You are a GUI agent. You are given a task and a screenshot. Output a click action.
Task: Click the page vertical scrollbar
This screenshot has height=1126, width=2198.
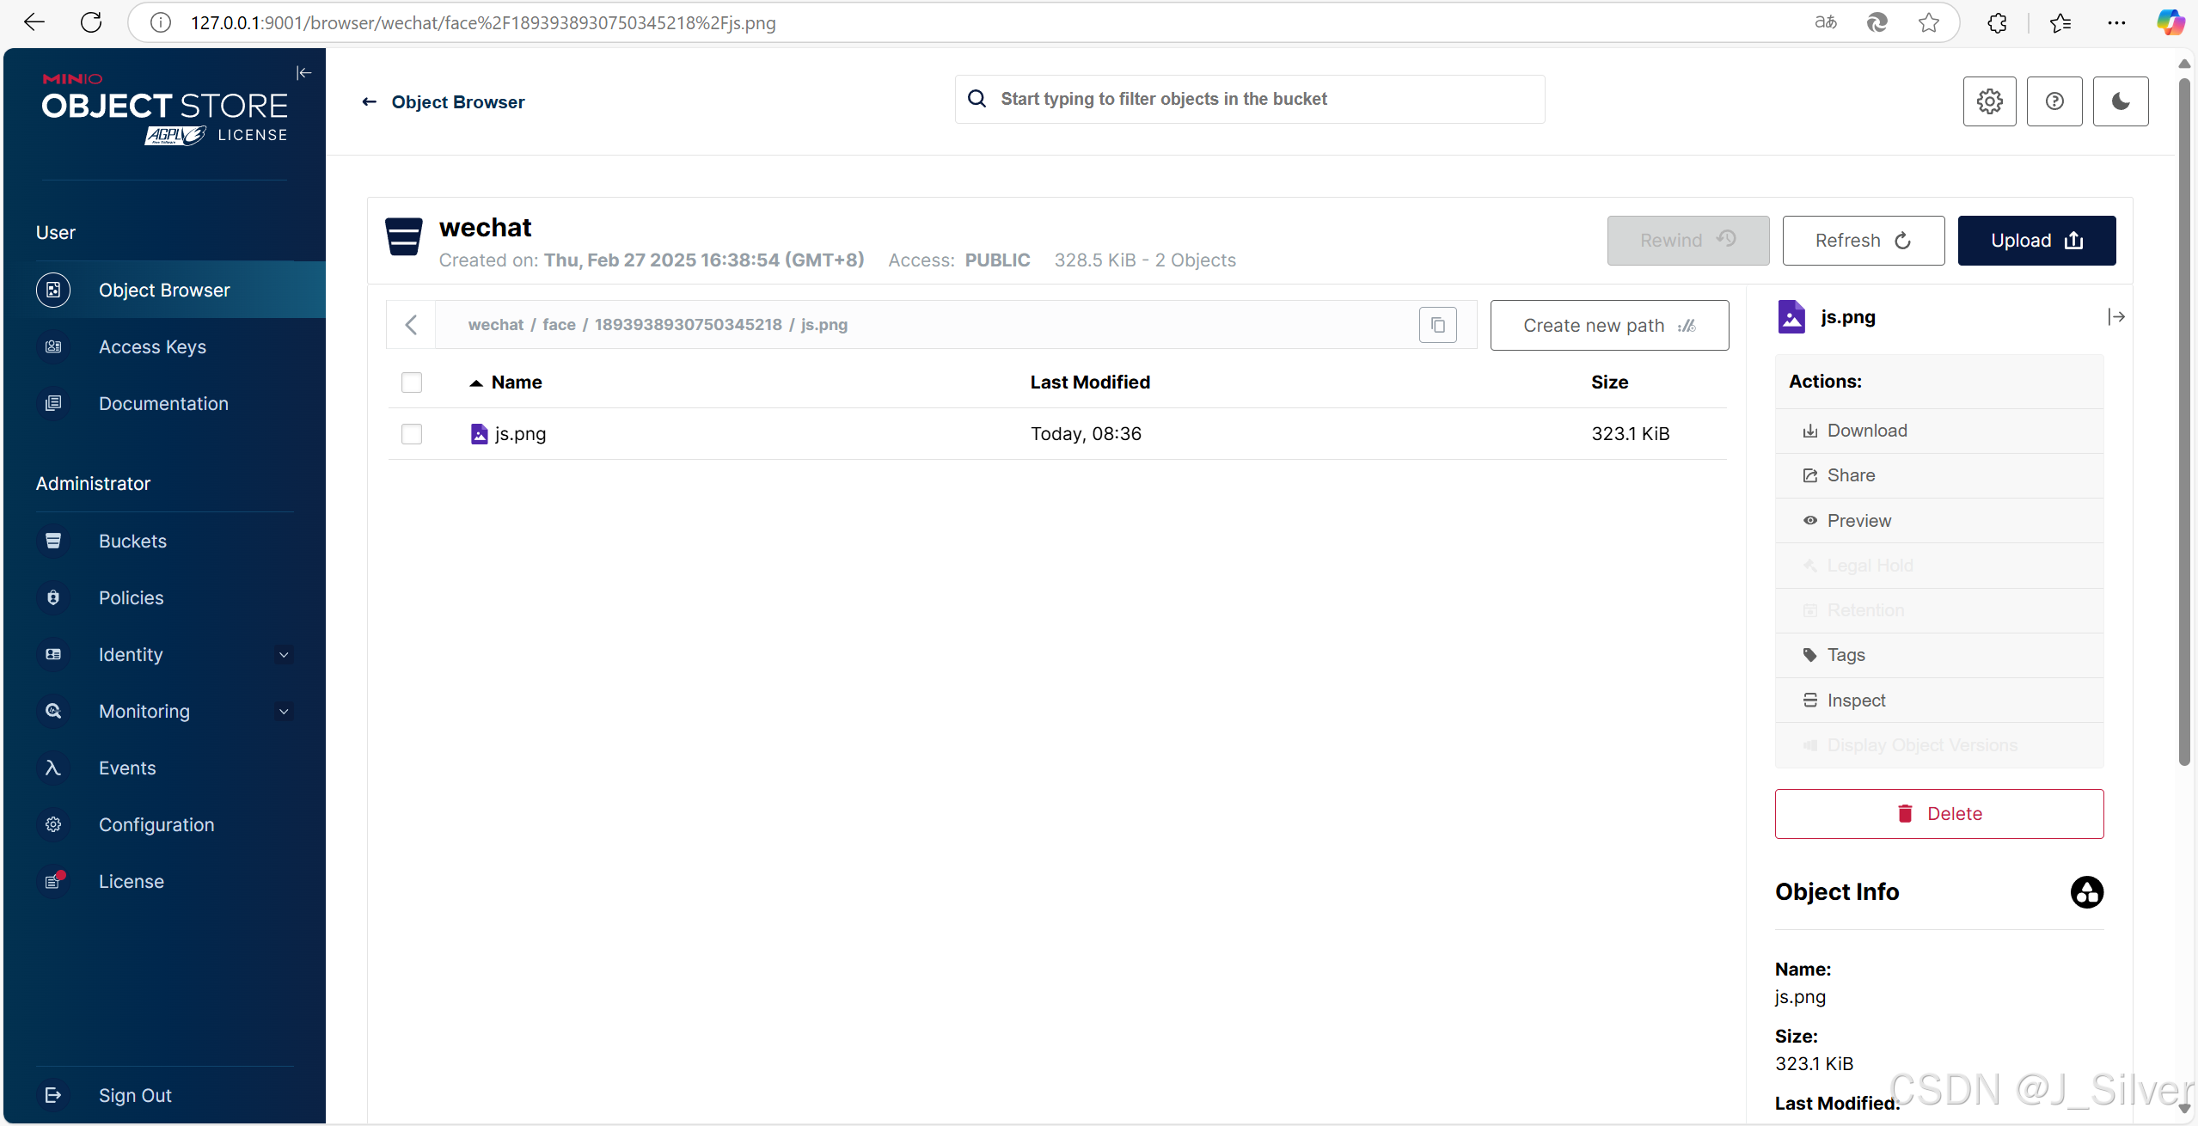[x=2183, y=421]
